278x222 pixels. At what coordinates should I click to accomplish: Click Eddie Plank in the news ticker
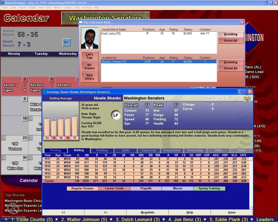[229, 220]
